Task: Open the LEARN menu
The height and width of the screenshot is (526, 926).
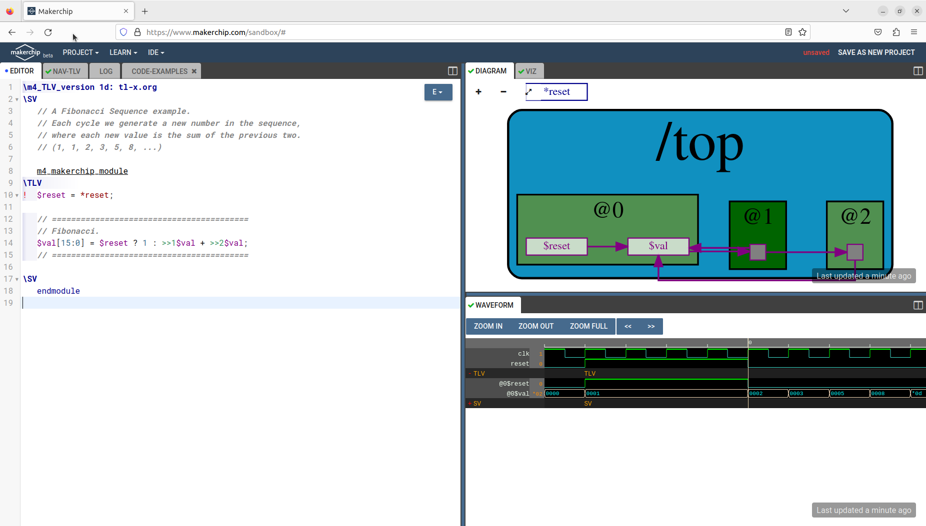Action: pyautogui.click(x=123, y=52)
